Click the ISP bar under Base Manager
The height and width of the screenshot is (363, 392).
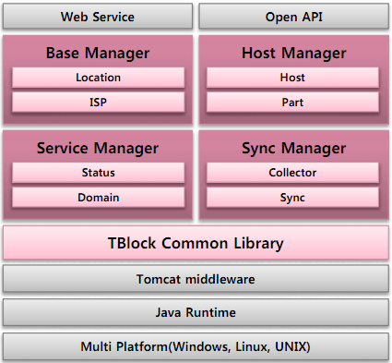[99, 103]
